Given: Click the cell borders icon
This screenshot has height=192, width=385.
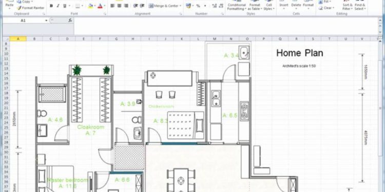Looking at the screenshot, I should [x=78, y=6].
